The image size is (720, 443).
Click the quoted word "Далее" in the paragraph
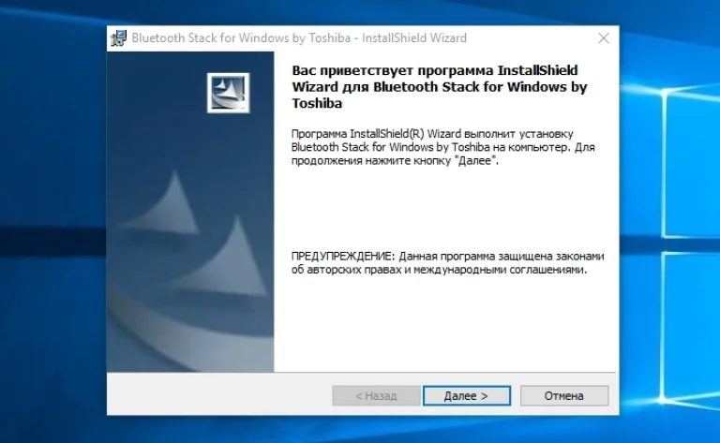click(478, 160)
